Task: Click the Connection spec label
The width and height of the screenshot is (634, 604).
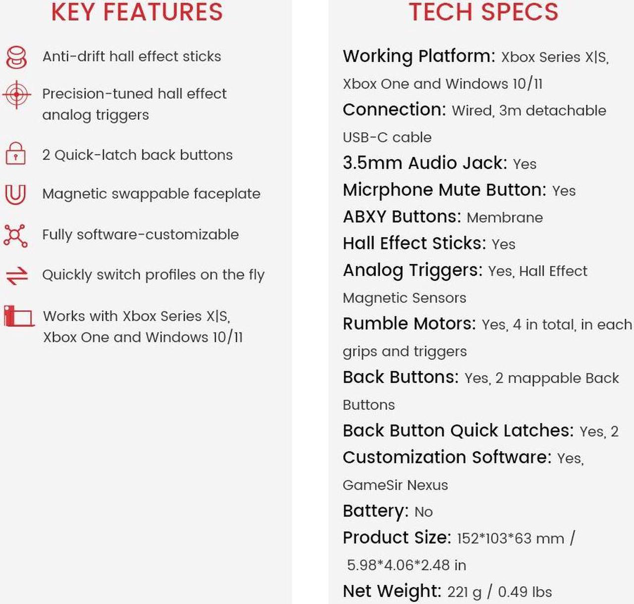Action: (x=395, y=110)
